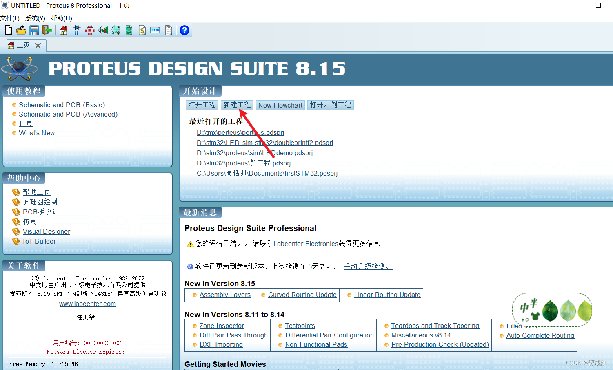Click the blue Help question-mark icon
This screenshot has width=613, height=370.
click(x=184, y=30)
